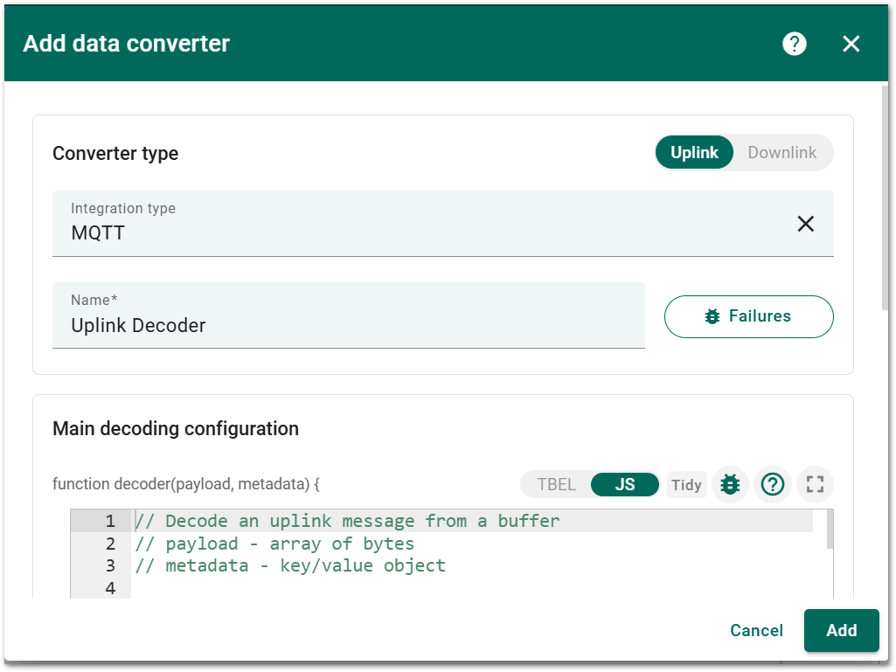Select the Uplink converter type
896x672 pixels.
click(x=694, y=152)
